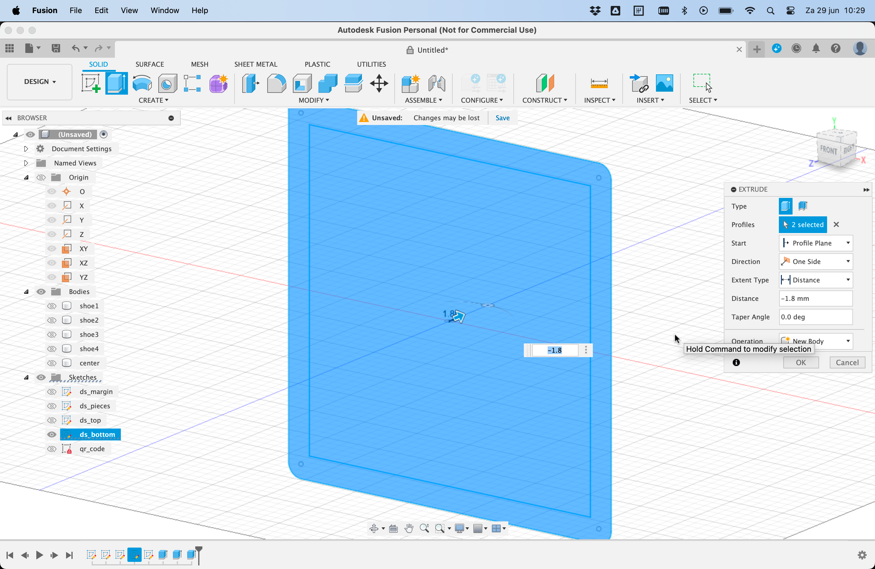Open the notifications bell
875x569 pixels.
[816, 48]
